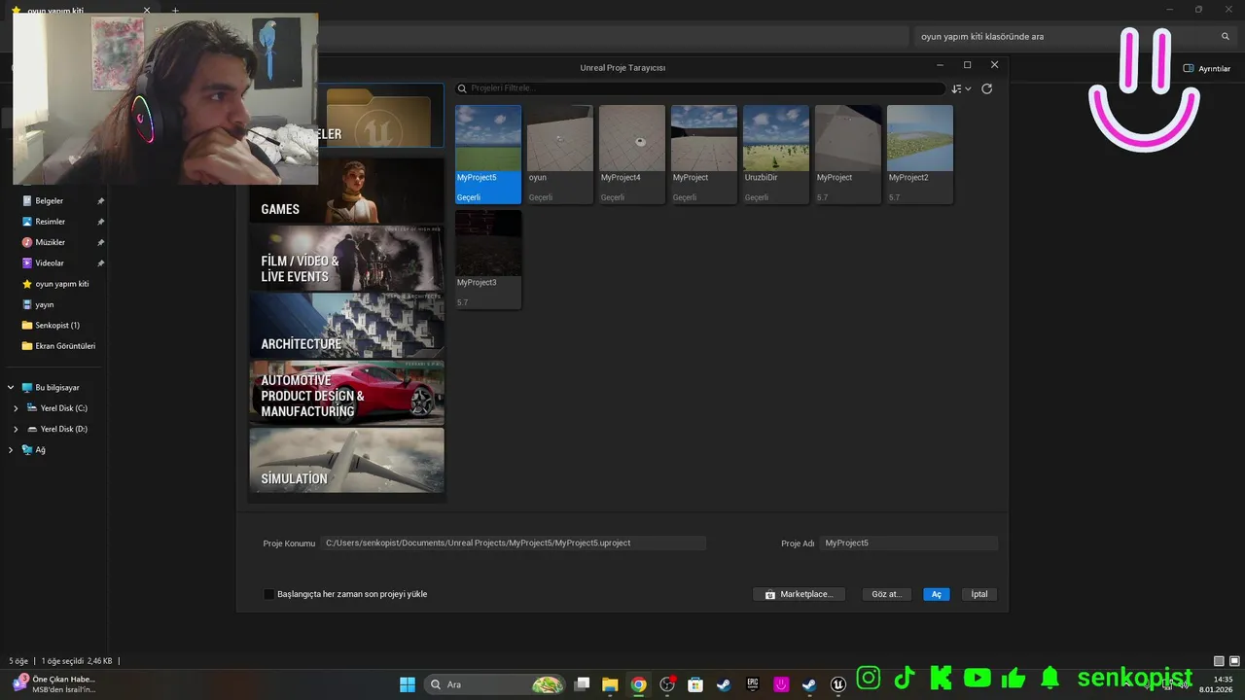Viewport: 1245px width, 700px height.
Task: Click the Aç button to open the project
Action: point(937,594)
